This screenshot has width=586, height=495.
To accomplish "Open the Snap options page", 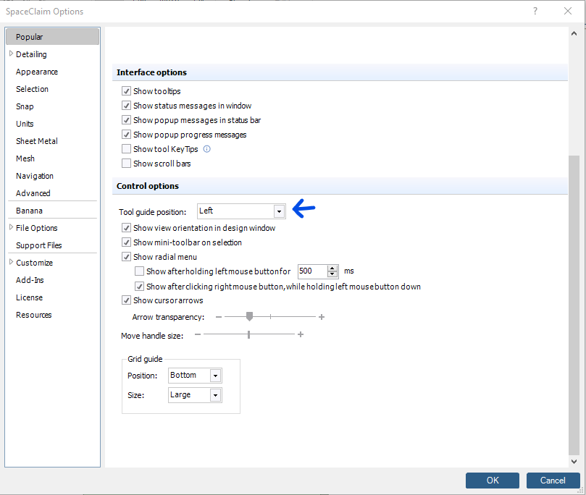I will [x=25, y=106].
